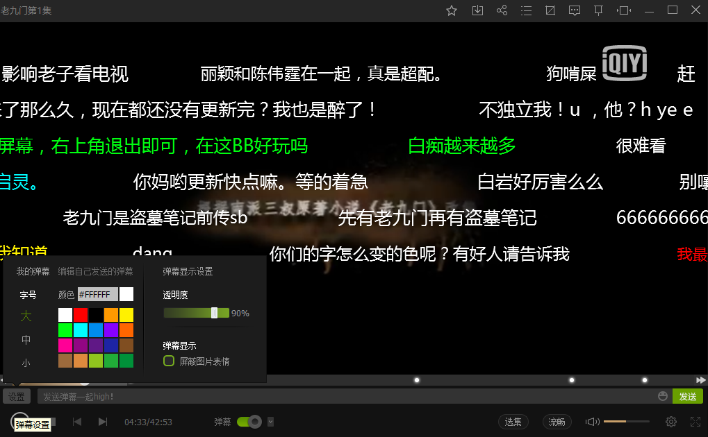708x437 pixels.
Task: Click the screenshot icon at the top
Action: [550, 10]
